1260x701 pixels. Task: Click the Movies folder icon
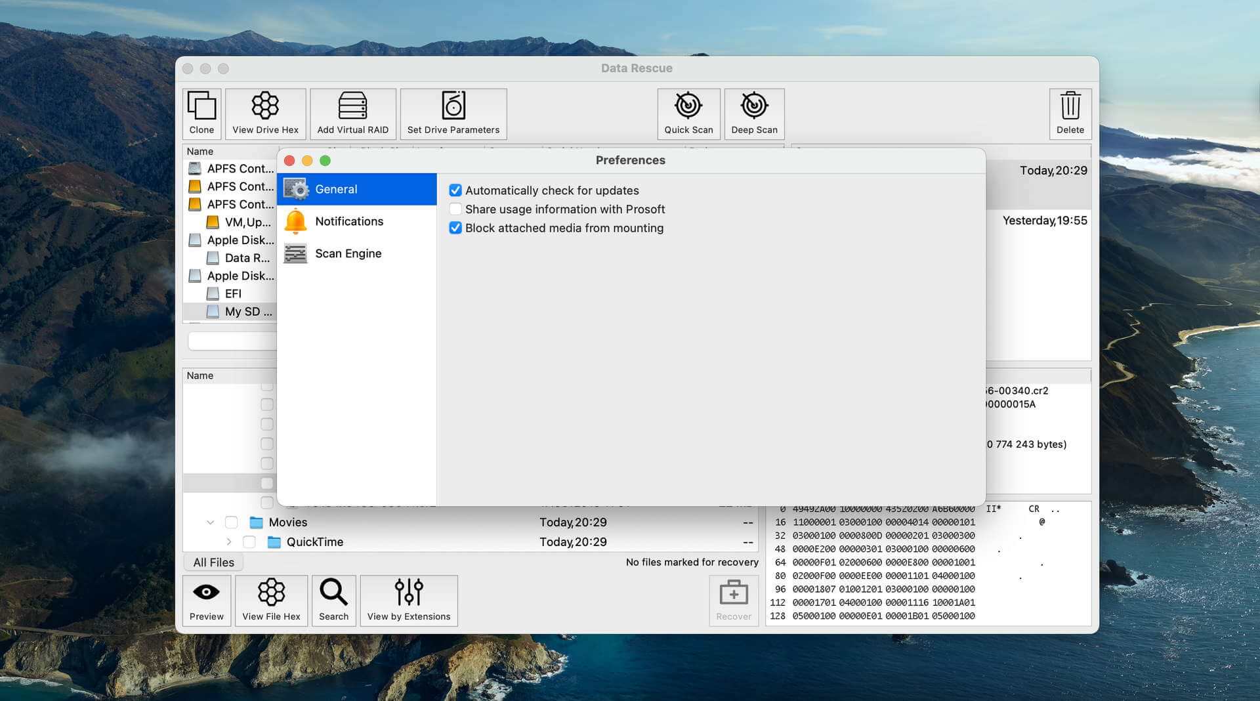[257, 522]
